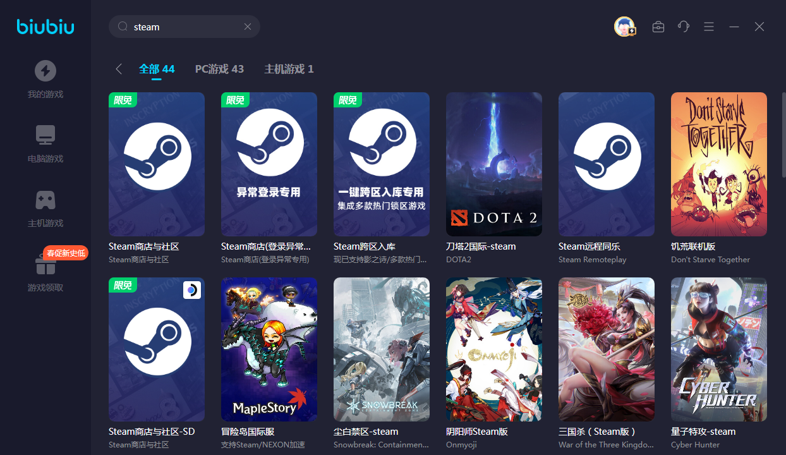Open the toolbox briefcase icon
This screenshot has width=786, height=455.
click(658, 27)
